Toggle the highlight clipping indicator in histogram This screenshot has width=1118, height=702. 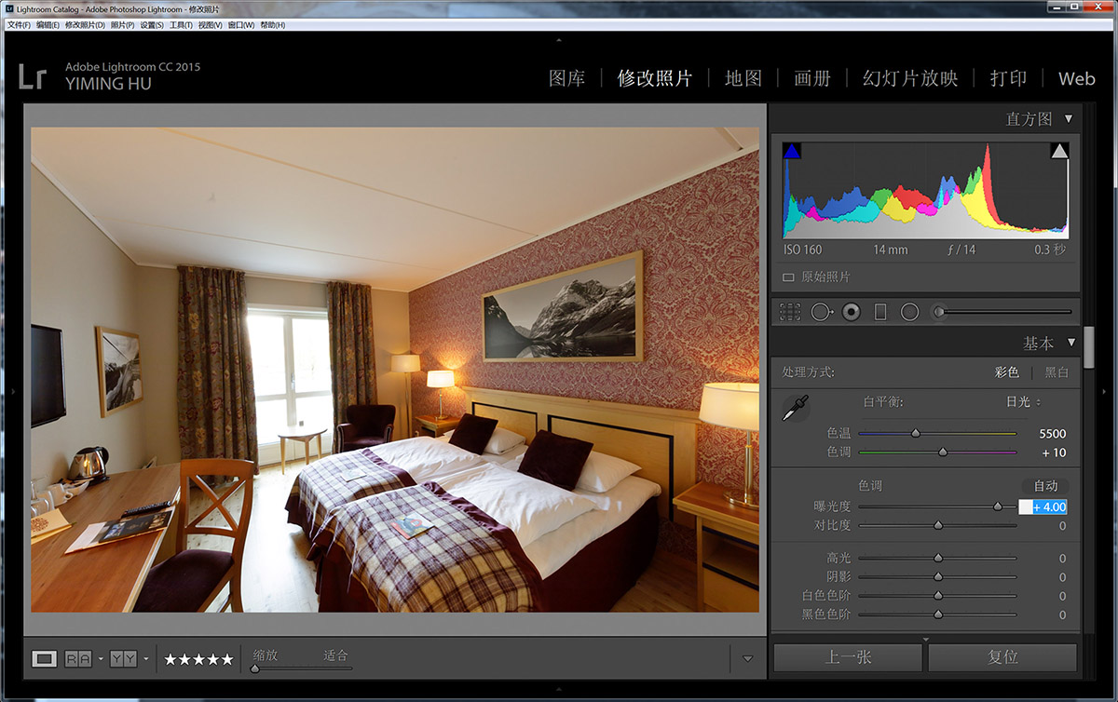(1059, 152)
